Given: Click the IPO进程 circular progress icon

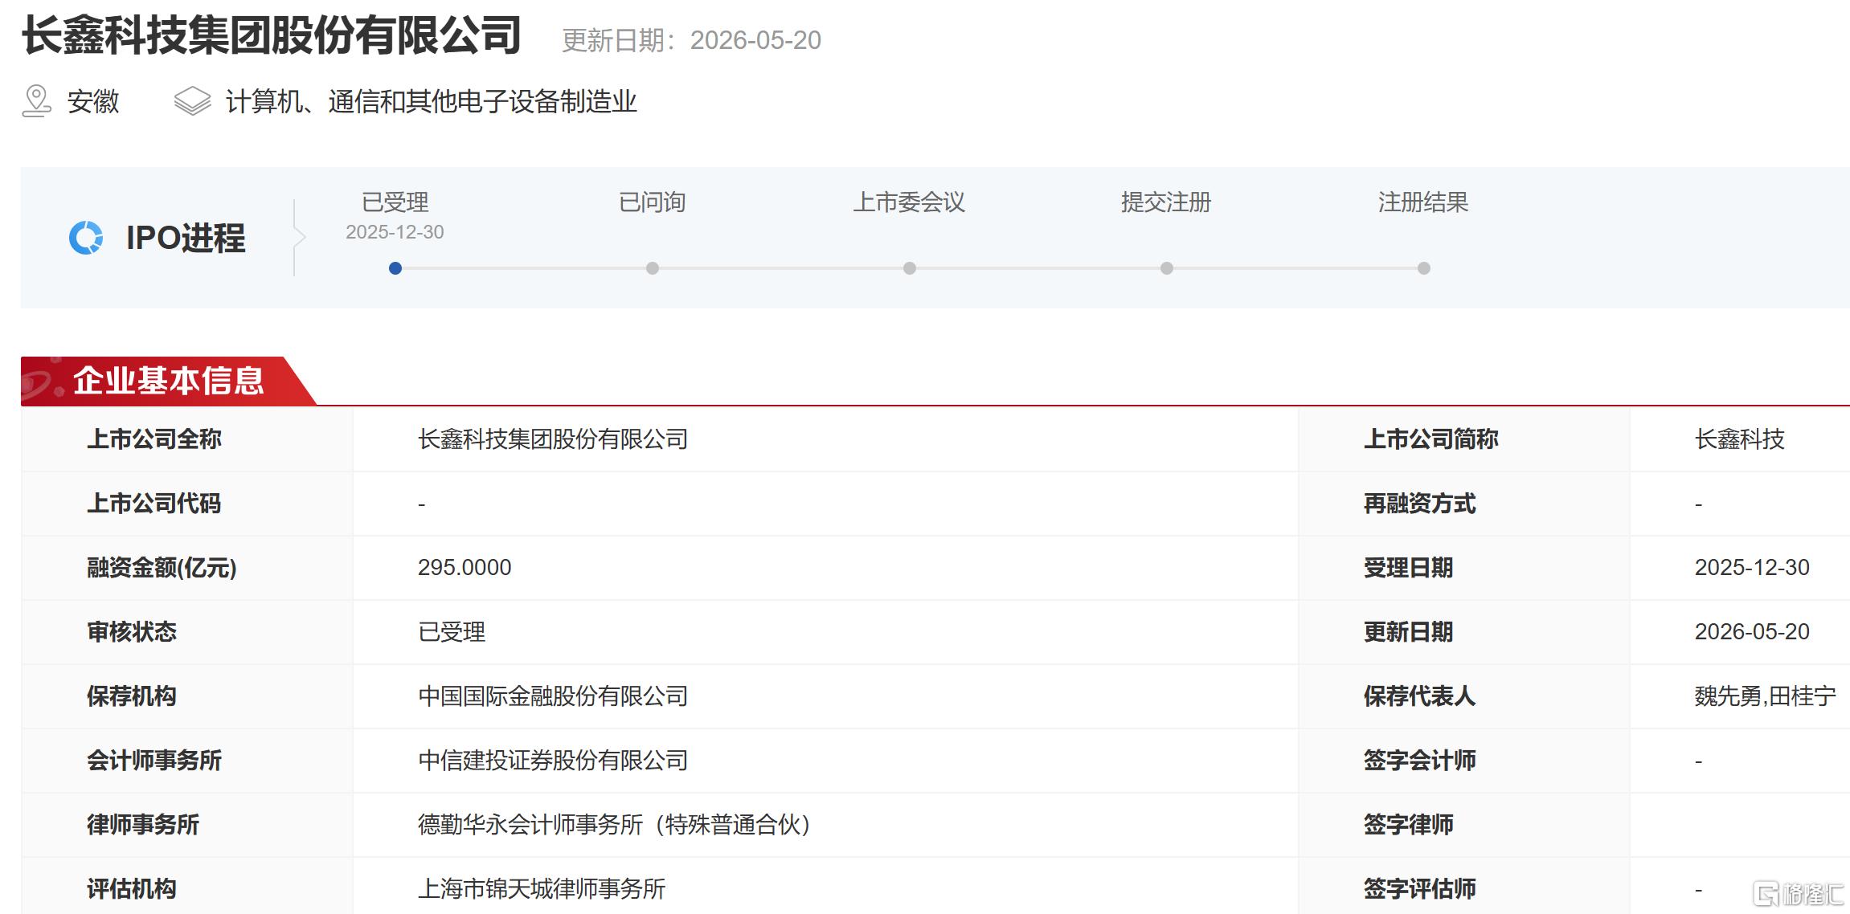Looking at the screenshot, I should coord(86,238).
